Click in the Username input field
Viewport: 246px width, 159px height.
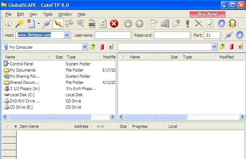point(112,35)
